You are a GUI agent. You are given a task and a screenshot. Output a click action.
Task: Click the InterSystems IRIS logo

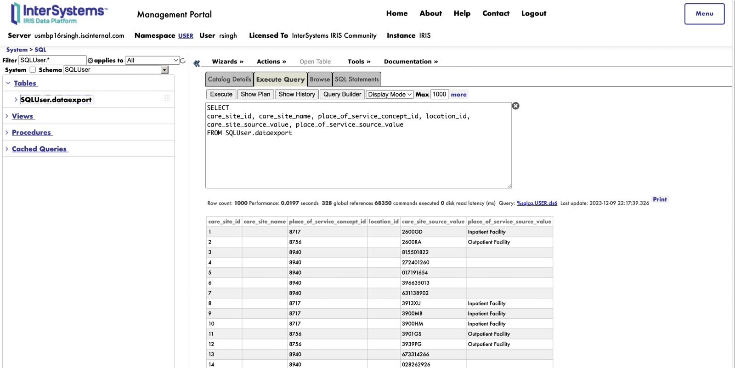pos(59,13)
